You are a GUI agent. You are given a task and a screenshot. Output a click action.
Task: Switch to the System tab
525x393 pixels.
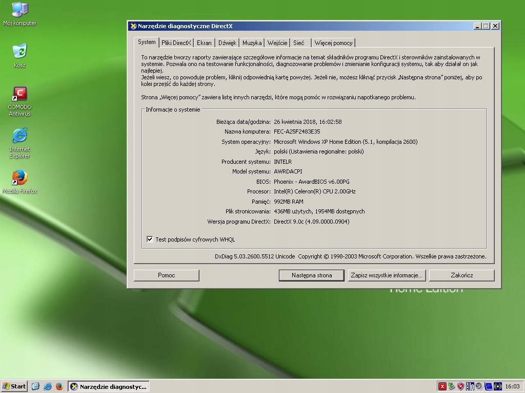147,42
